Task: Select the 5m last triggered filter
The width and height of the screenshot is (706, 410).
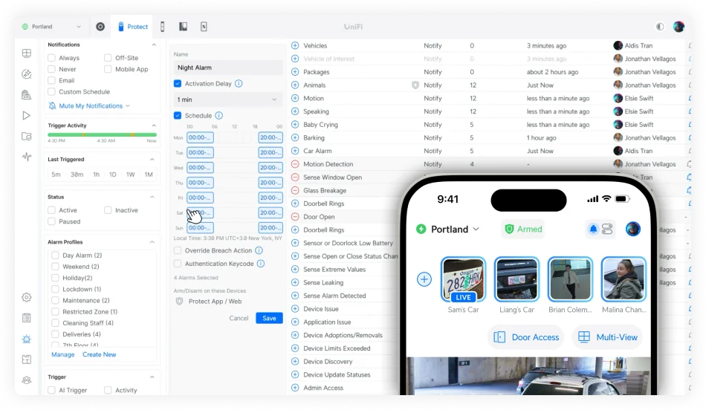Action: click(x=56, y=175)
